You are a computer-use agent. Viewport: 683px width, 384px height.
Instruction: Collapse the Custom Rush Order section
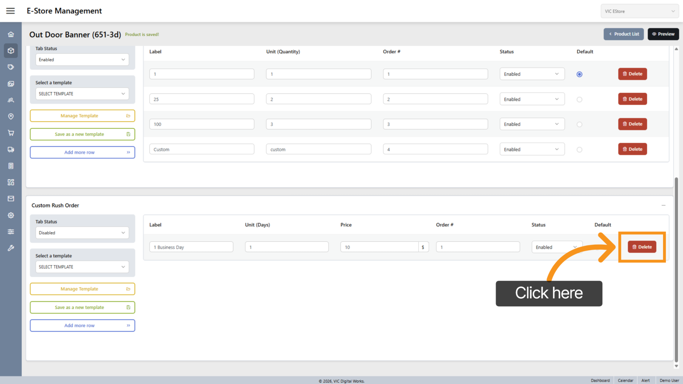coord(663,206)
